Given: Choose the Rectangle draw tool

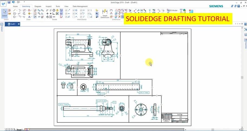Looking at the screenshot, I should pyautogui.click(x=15, y=14).
